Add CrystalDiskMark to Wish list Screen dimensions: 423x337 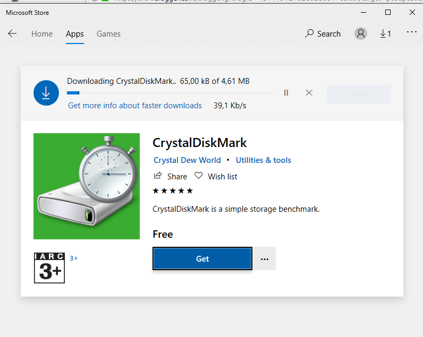pyautogui.click(x=216, y=176)
